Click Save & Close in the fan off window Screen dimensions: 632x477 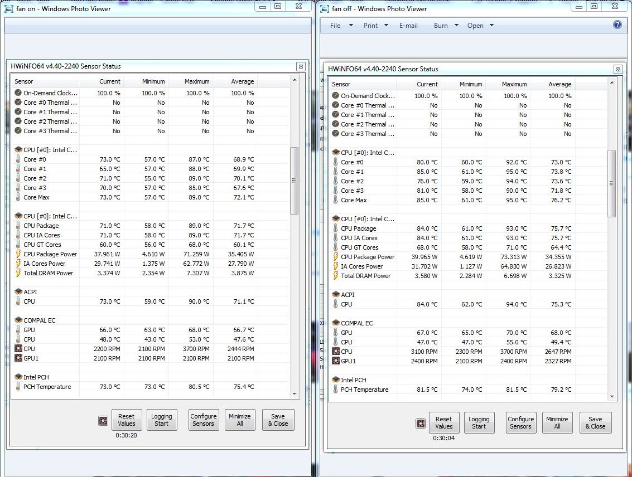point(595,422)
